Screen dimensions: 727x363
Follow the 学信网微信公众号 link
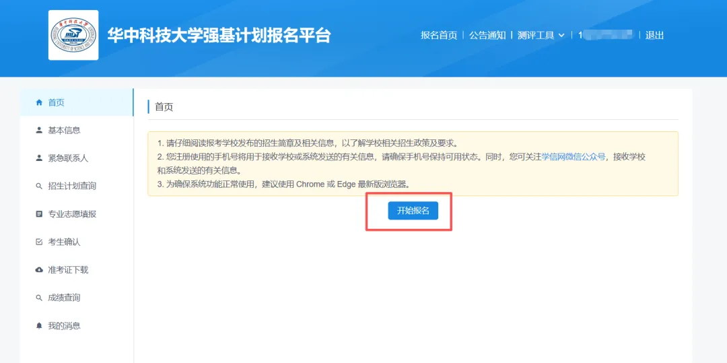pyautogui.click(x=574, y=157)
